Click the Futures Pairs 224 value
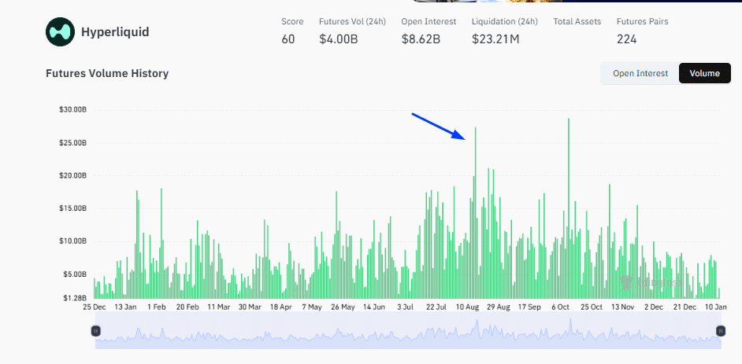This screenshot has height=364, width=742. click(626, 39)
